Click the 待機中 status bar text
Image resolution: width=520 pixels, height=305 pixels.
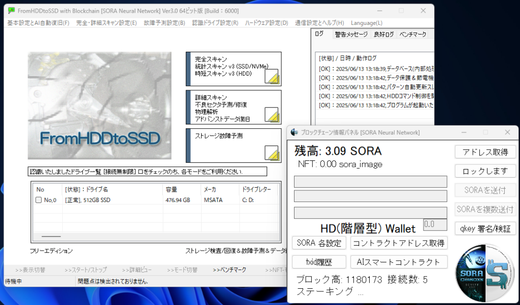13,282
